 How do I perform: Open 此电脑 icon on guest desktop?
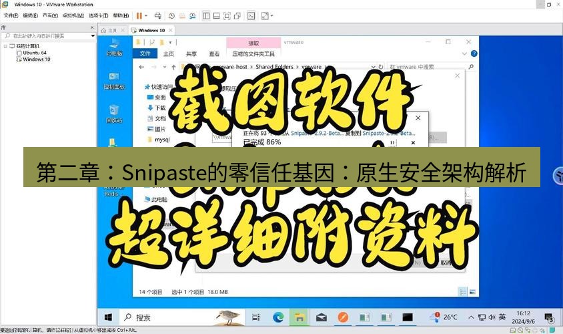[114, 47]
